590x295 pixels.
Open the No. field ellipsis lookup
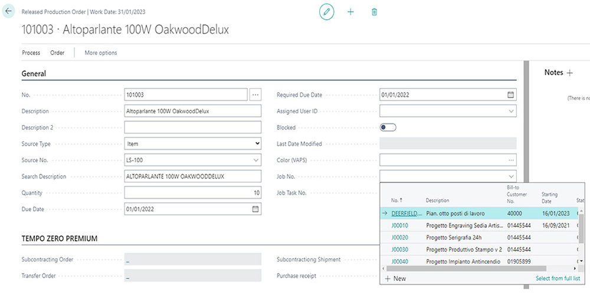coord(255,94)
